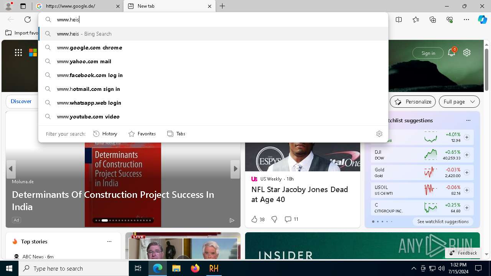Open the apps grid launcher icon
The height and width of the screenshot is (276, 491).
coord(18,53)
